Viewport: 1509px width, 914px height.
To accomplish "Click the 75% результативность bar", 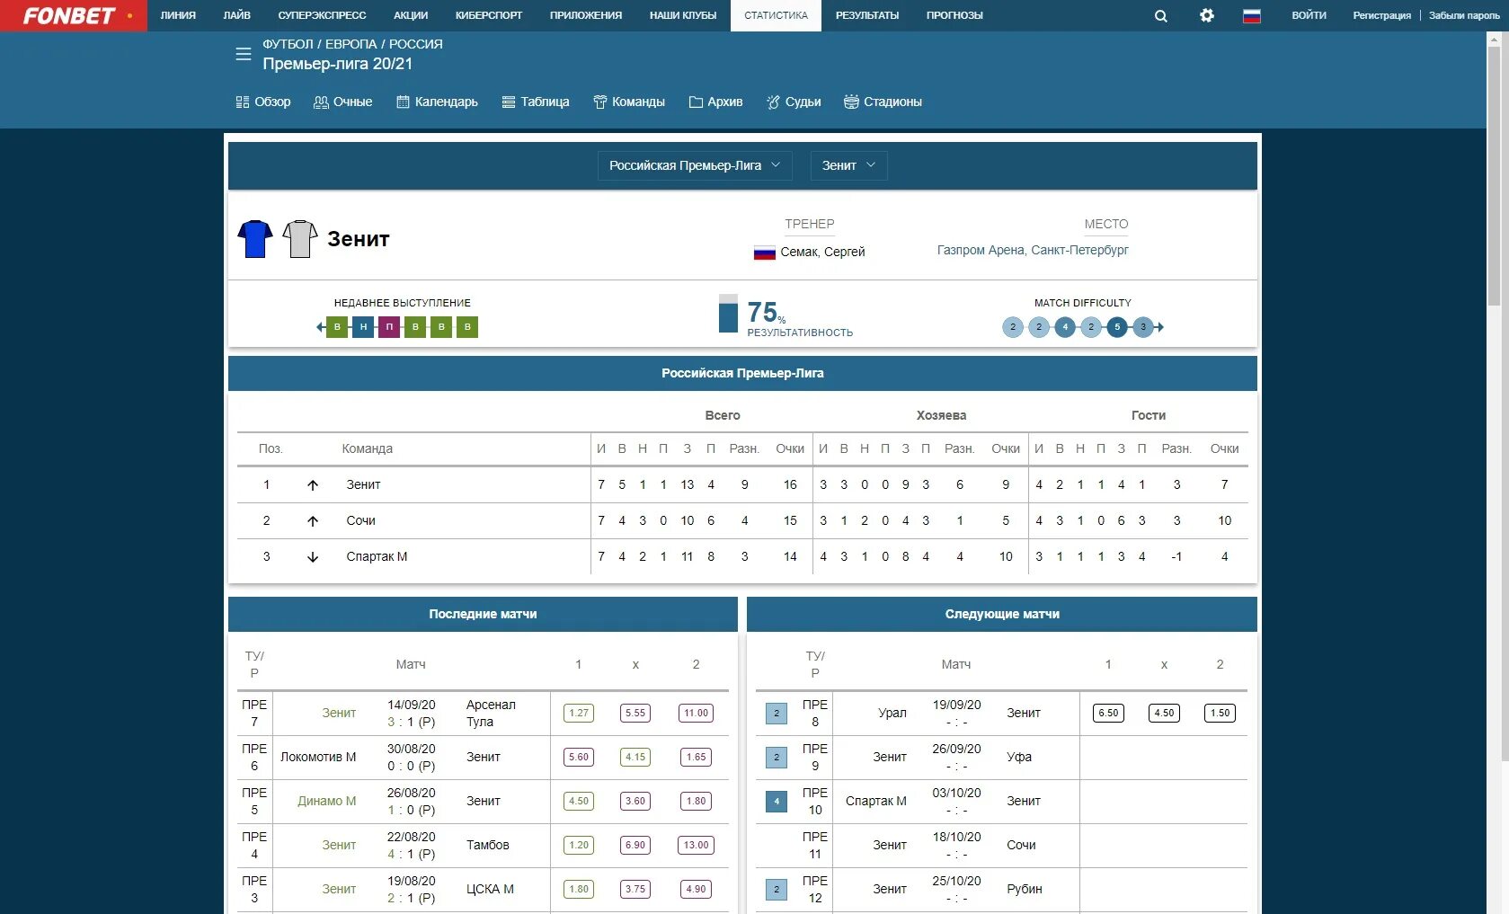I will click(728, 314).
